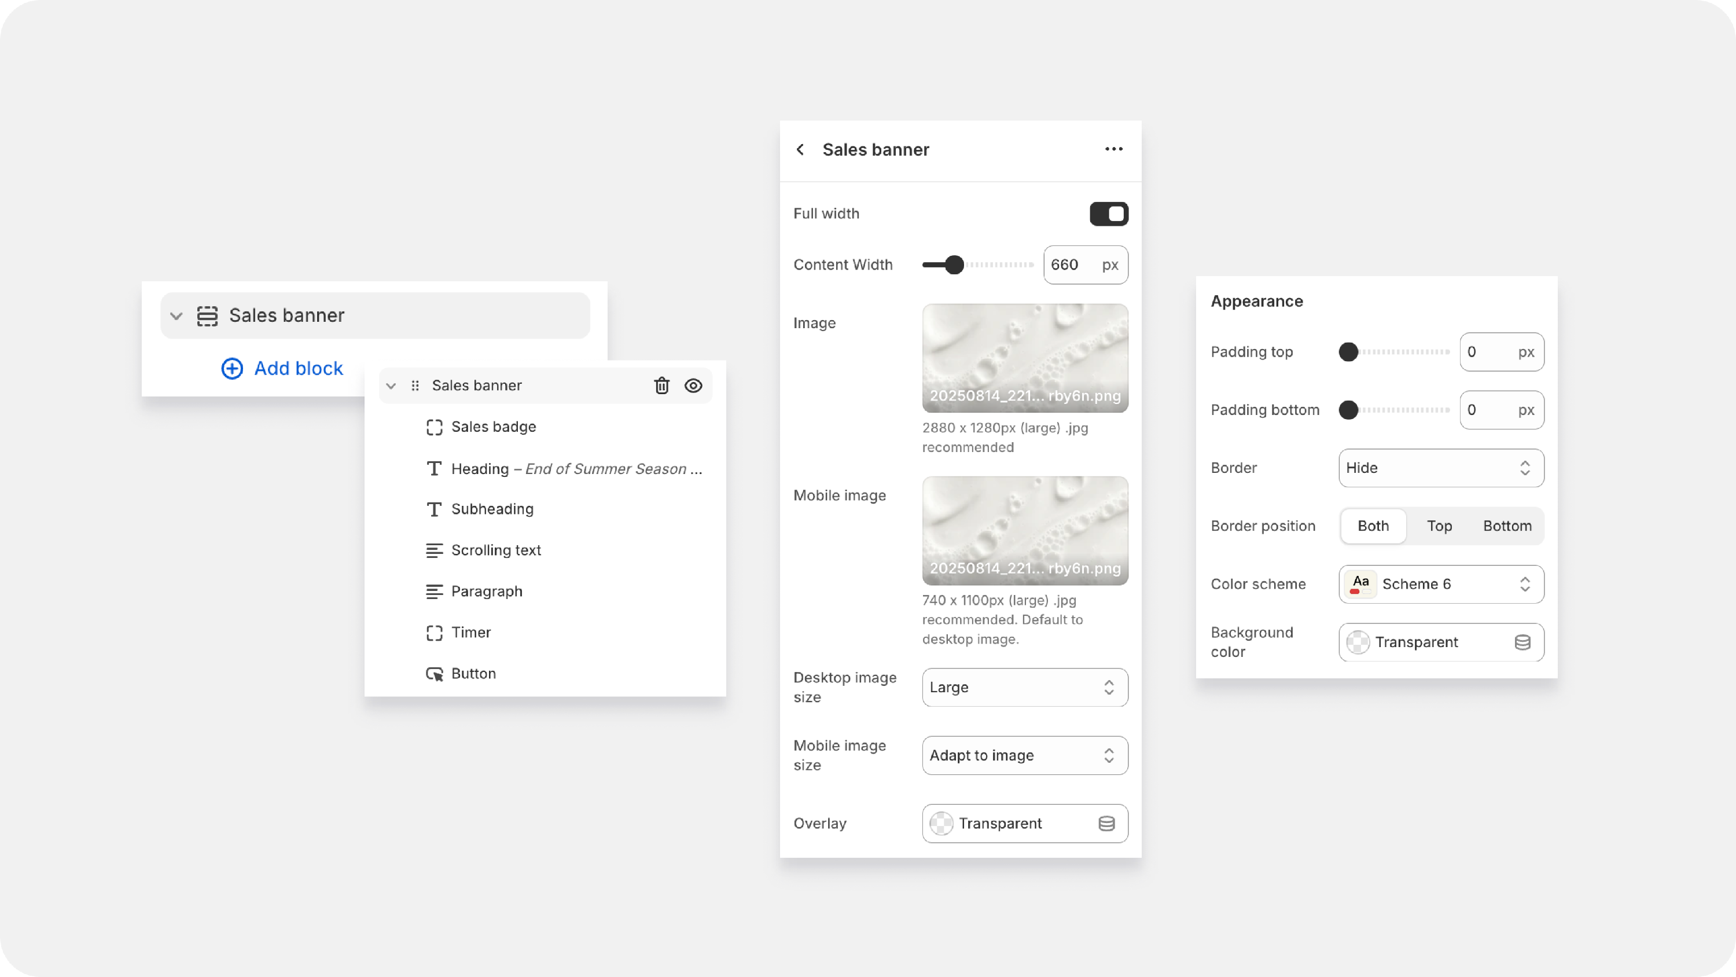Click the Sales banner section header label
The height and width of the screenshot is (977, 1736).
[x=286, y=315]
